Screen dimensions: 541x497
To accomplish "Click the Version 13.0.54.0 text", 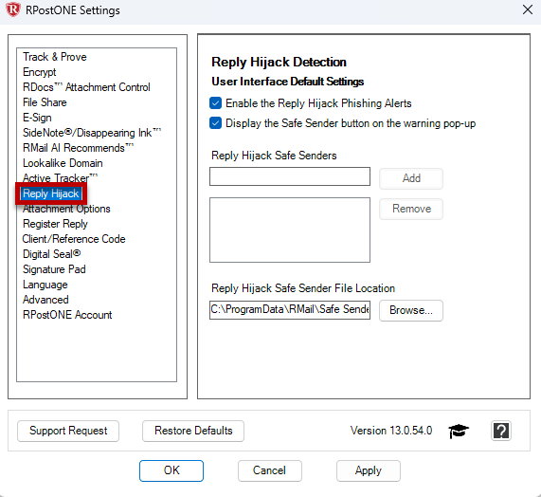I will click(x=391, y=431).
